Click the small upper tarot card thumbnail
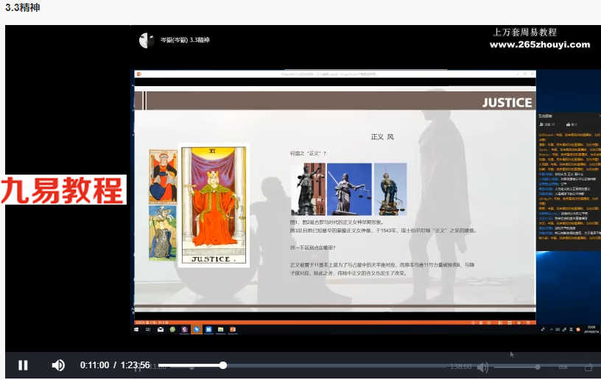Image resolution: width=601 pixels, height=380 pixels. pyautogui.click(x=163, y=177)
